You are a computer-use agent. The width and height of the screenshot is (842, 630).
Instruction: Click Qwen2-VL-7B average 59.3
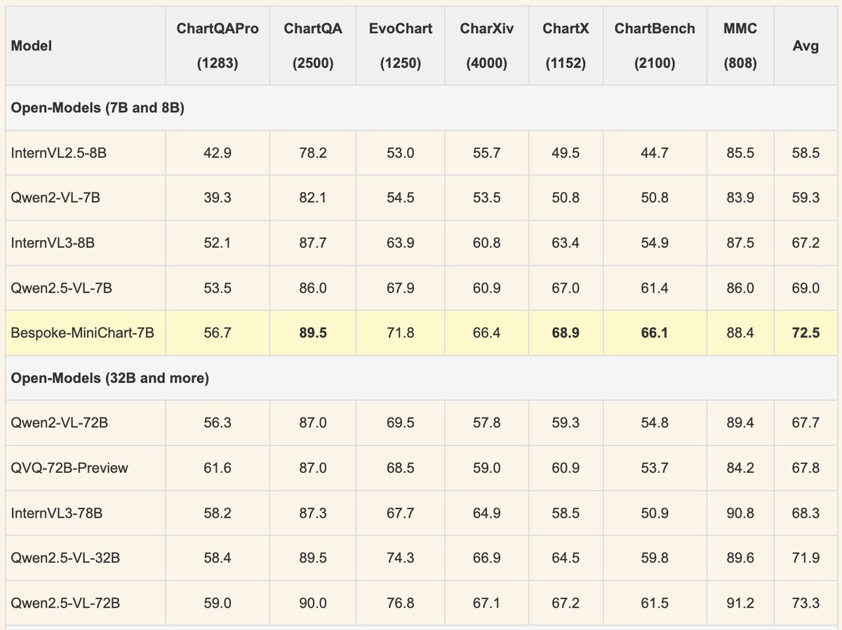pos(805,198)
